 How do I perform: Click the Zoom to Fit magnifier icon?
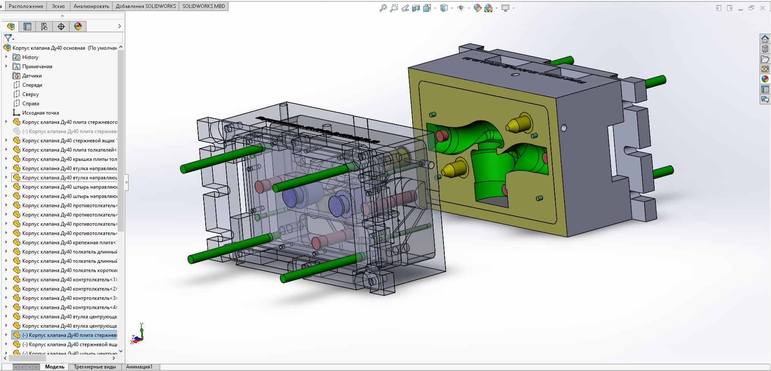(383, 8)
